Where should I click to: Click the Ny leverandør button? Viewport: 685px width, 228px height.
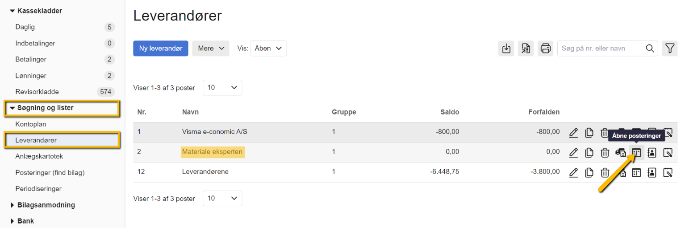coord(161,49)
